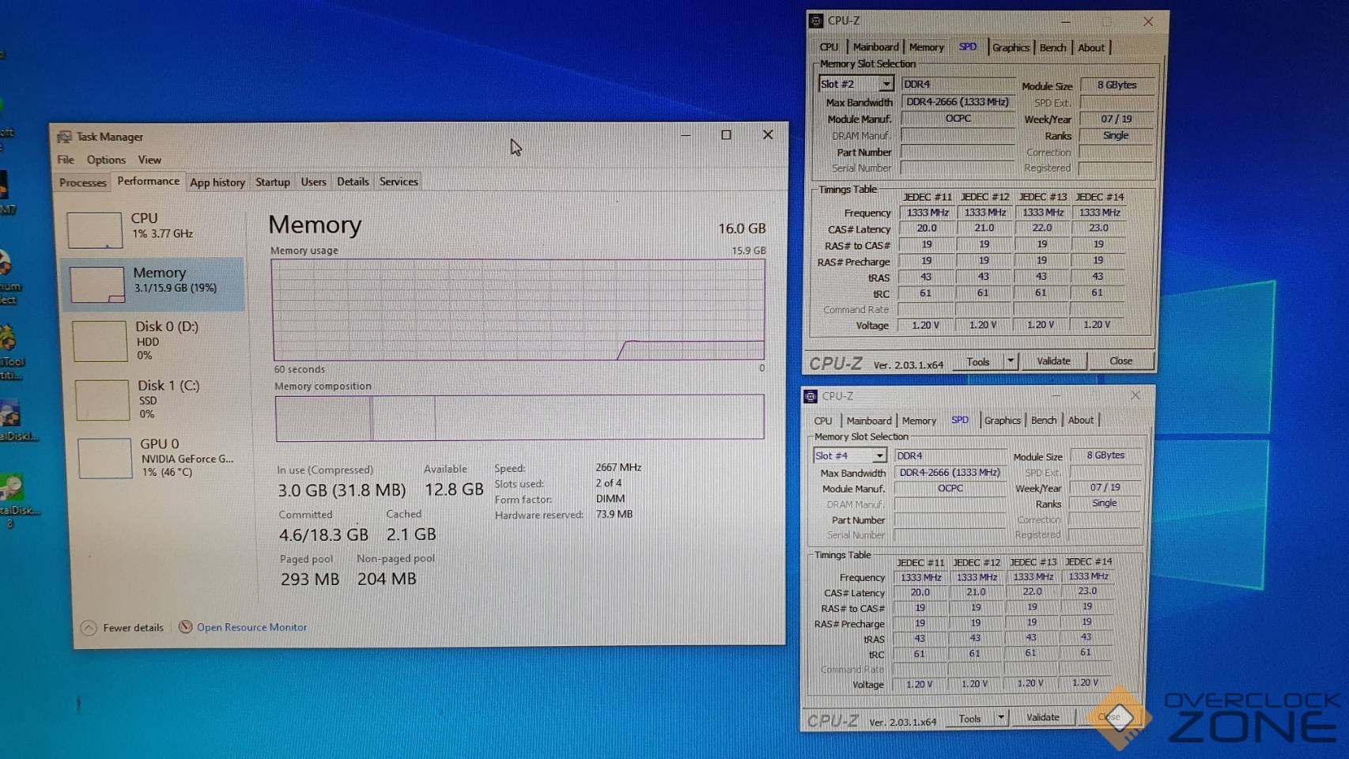Click the Validate button in lower CPU-Z

pyautogui.click(x=1042, y=718)
